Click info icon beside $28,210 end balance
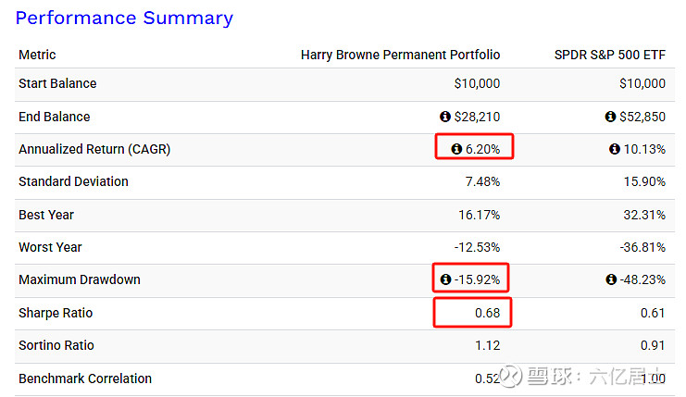Viewport: 686px width, 397px height. (x=445, y=117)
